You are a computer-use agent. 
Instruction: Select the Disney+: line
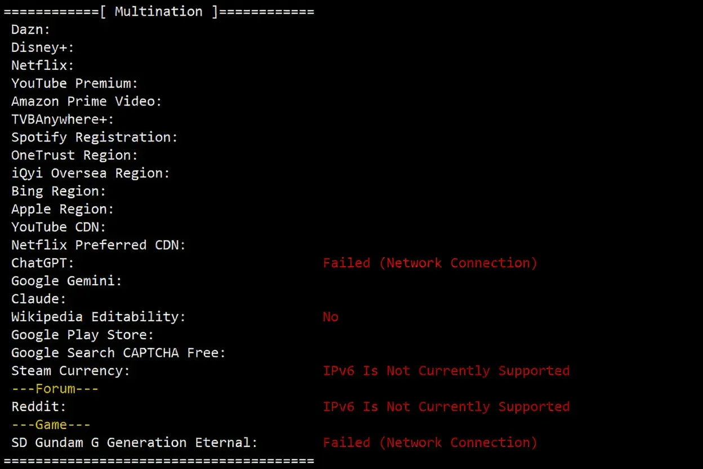[x=42, y=47]
